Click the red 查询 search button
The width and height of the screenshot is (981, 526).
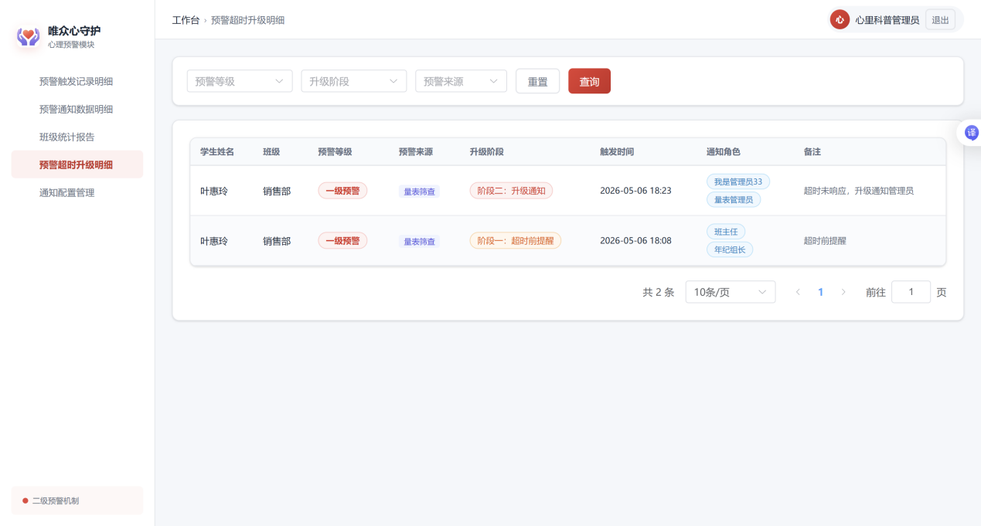tap(589, 81)
